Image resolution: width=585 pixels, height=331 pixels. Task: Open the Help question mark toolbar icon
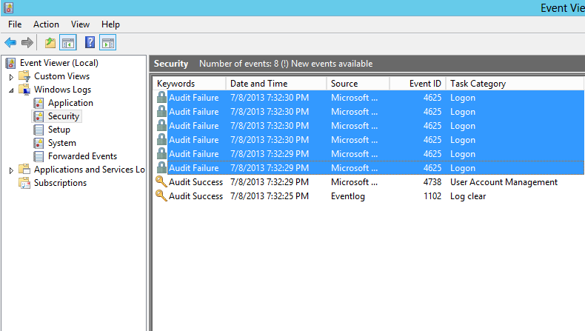(x=90, y=42)
